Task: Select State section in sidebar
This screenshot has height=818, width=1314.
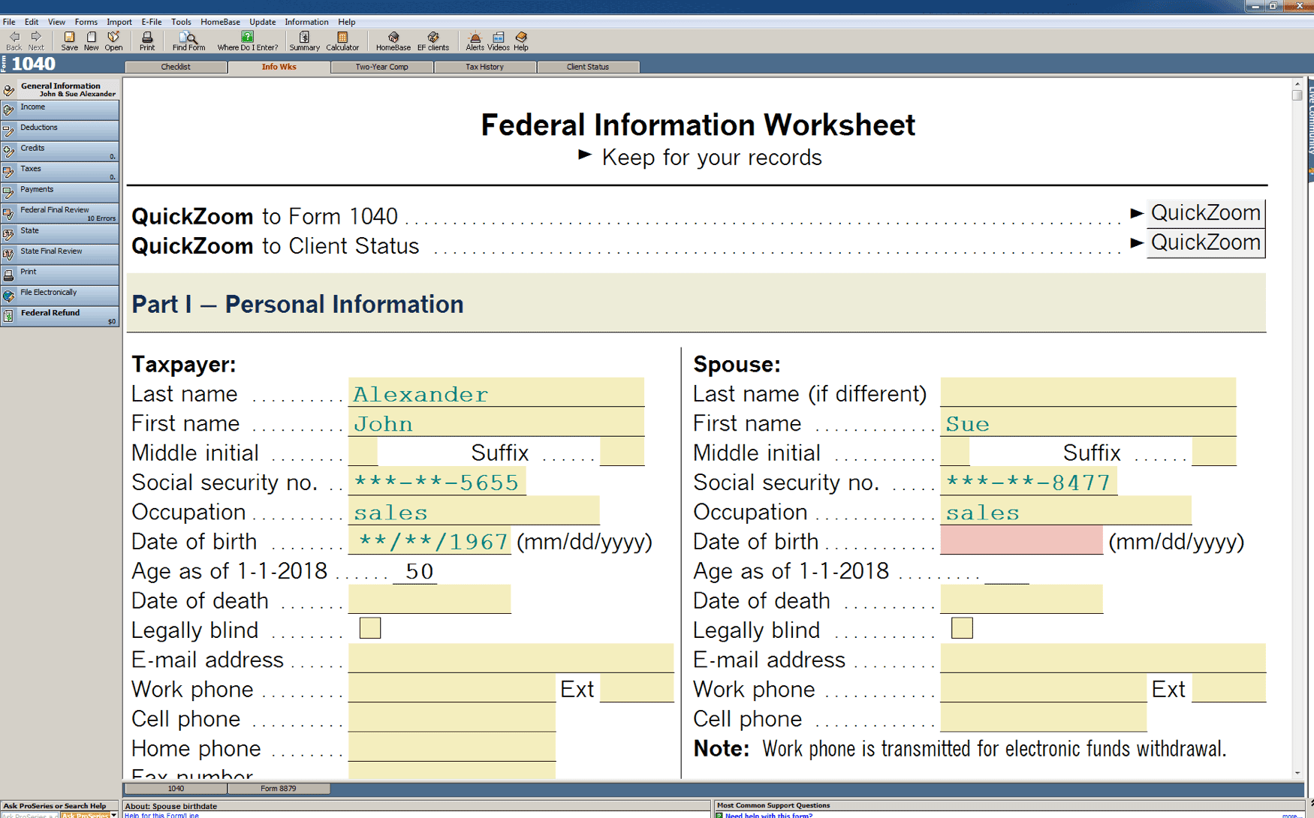Action: click(60, 233)
